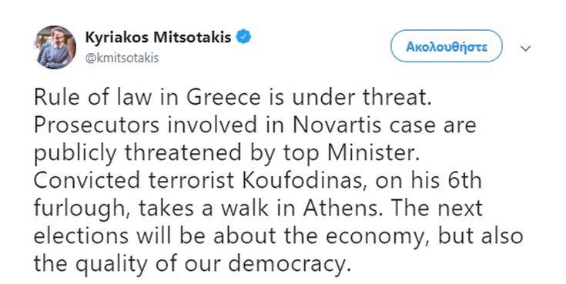
Task: Click the phrase publicly threatened in the tweet
Action: (138, 154)
